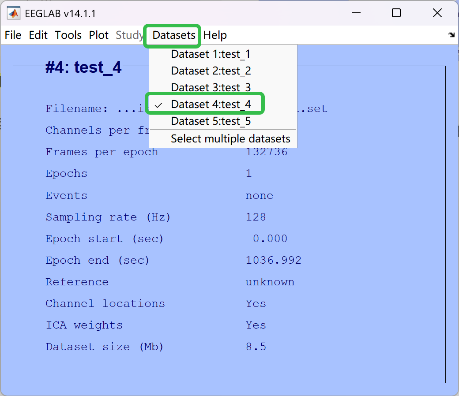The width and height of the screenshot is (459, 396).
Task: Select checked Dataset 4:test_4 entry
Action: point(223,104)
